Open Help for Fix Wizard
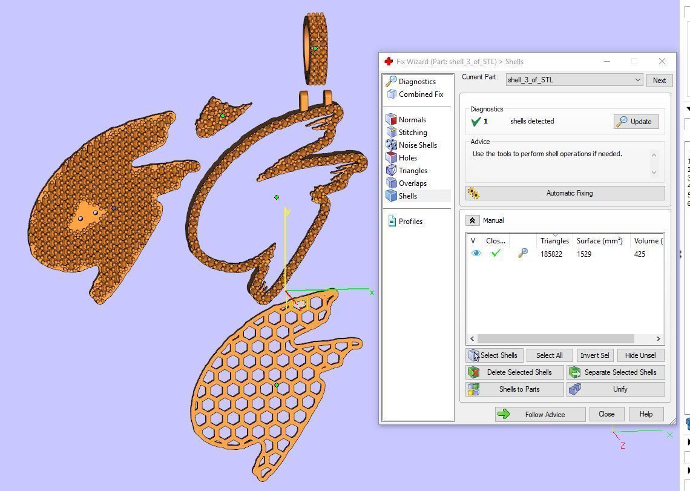Image resolution: width=690 pixels, height=491 pixels. [x=646, y=414]
